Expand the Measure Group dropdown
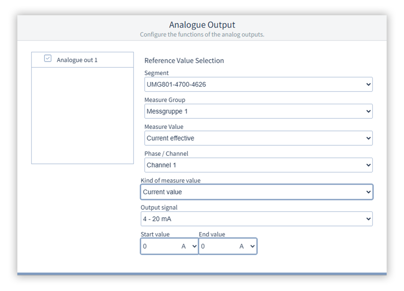The width and height of the screenshot is (404, 291). pos(258,112)
